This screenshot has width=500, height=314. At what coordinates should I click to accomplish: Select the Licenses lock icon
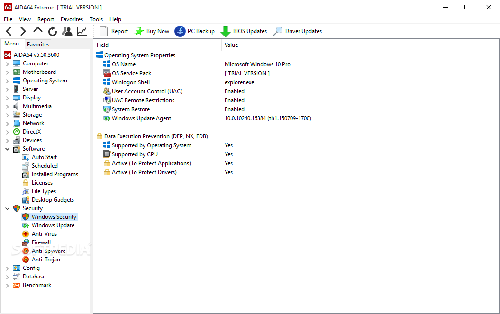(x=26, y=183)
